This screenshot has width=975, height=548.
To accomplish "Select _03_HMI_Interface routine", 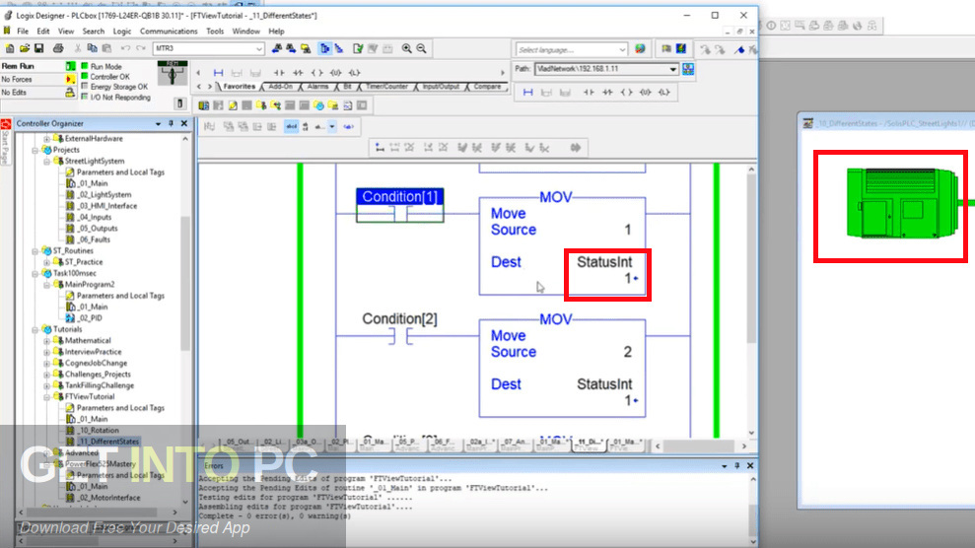I will pos(106,206).
